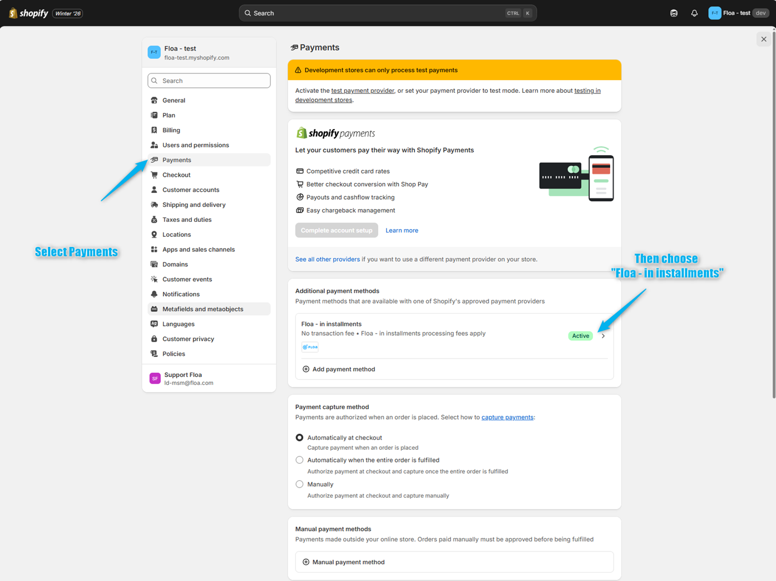The image size is (776, 581).
Task: Click the General settings store icon
Action: coord(154,101)
